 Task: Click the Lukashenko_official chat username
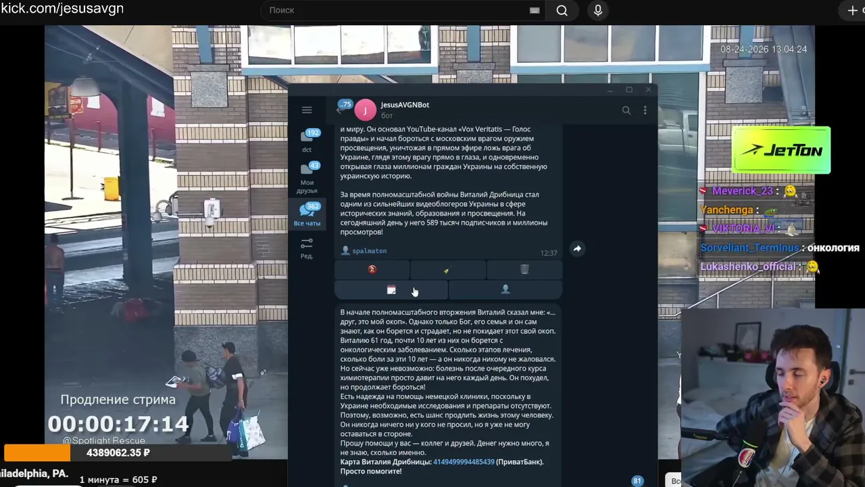pyautogui.click(x=747, y=266)
